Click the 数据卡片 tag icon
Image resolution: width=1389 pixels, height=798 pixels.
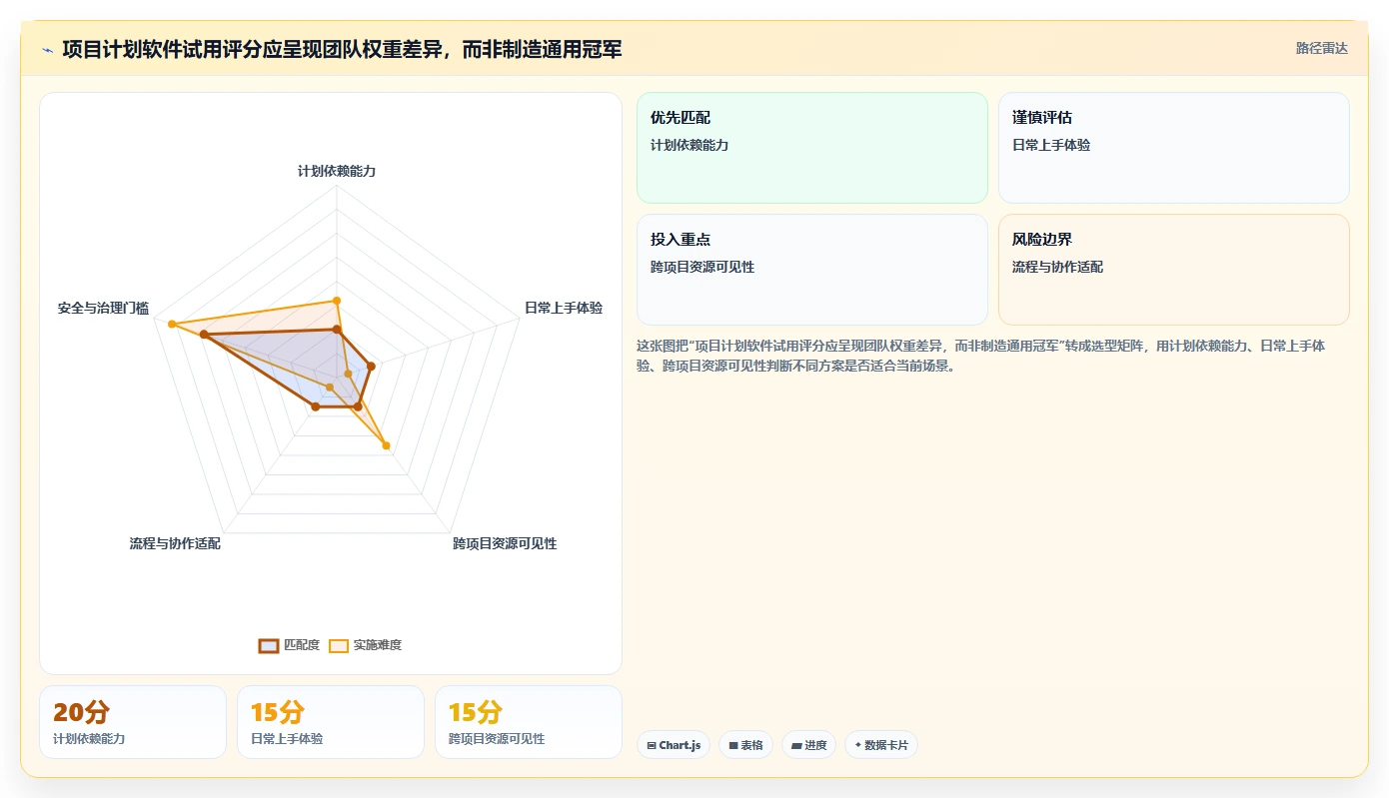858,745
